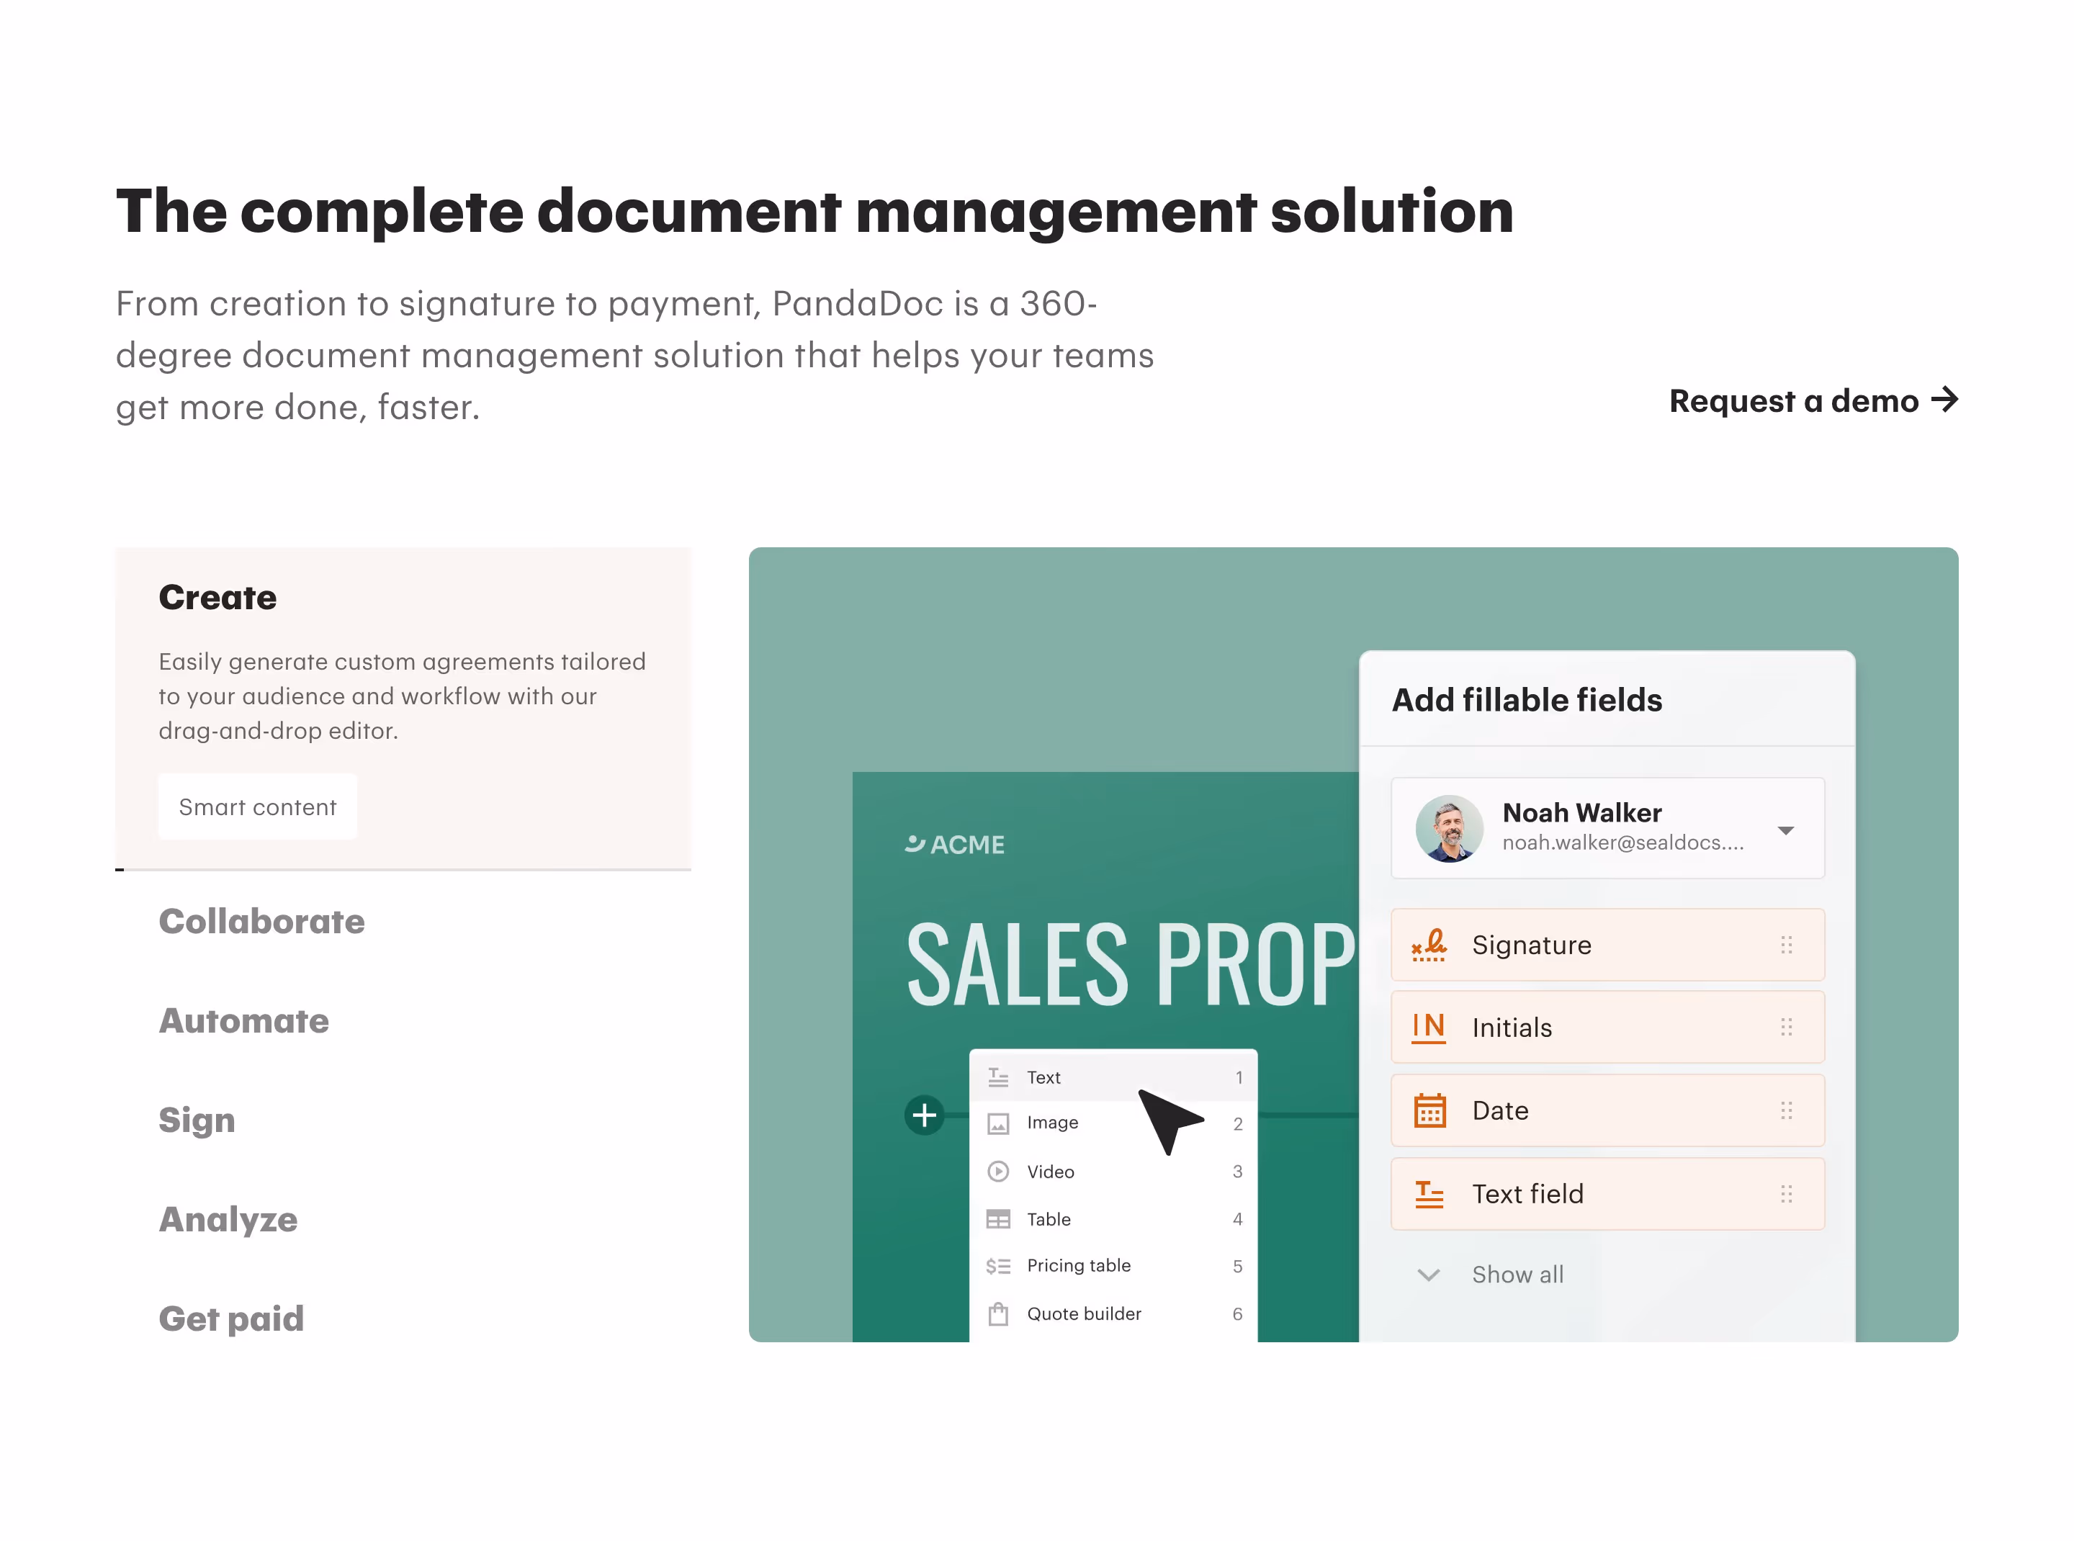This screenshot has height=1541, width=2074.
Task: Click the green plus add-block button
Action: [x=925, y=1115]
